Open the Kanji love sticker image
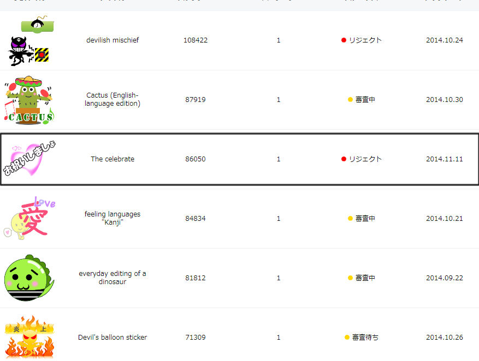The height and width of the screenshot is (361, 479). point(31,218)
